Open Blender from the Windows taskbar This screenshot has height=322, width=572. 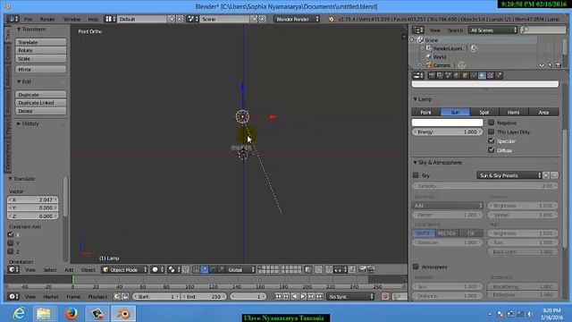point(123,313)
